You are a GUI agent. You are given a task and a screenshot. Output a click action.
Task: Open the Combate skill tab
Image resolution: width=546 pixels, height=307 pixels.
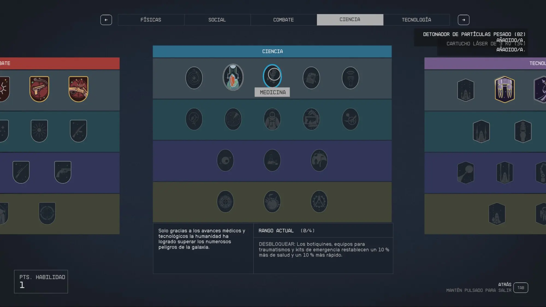coord(284,20)
